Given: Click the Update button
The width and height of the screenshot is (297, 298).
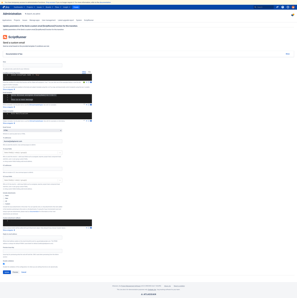Looking at the screenshot, I should (7, 272).
